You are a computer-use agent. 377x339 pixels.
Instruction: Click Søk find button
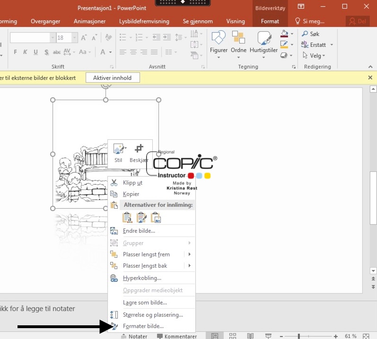point(310,34)
